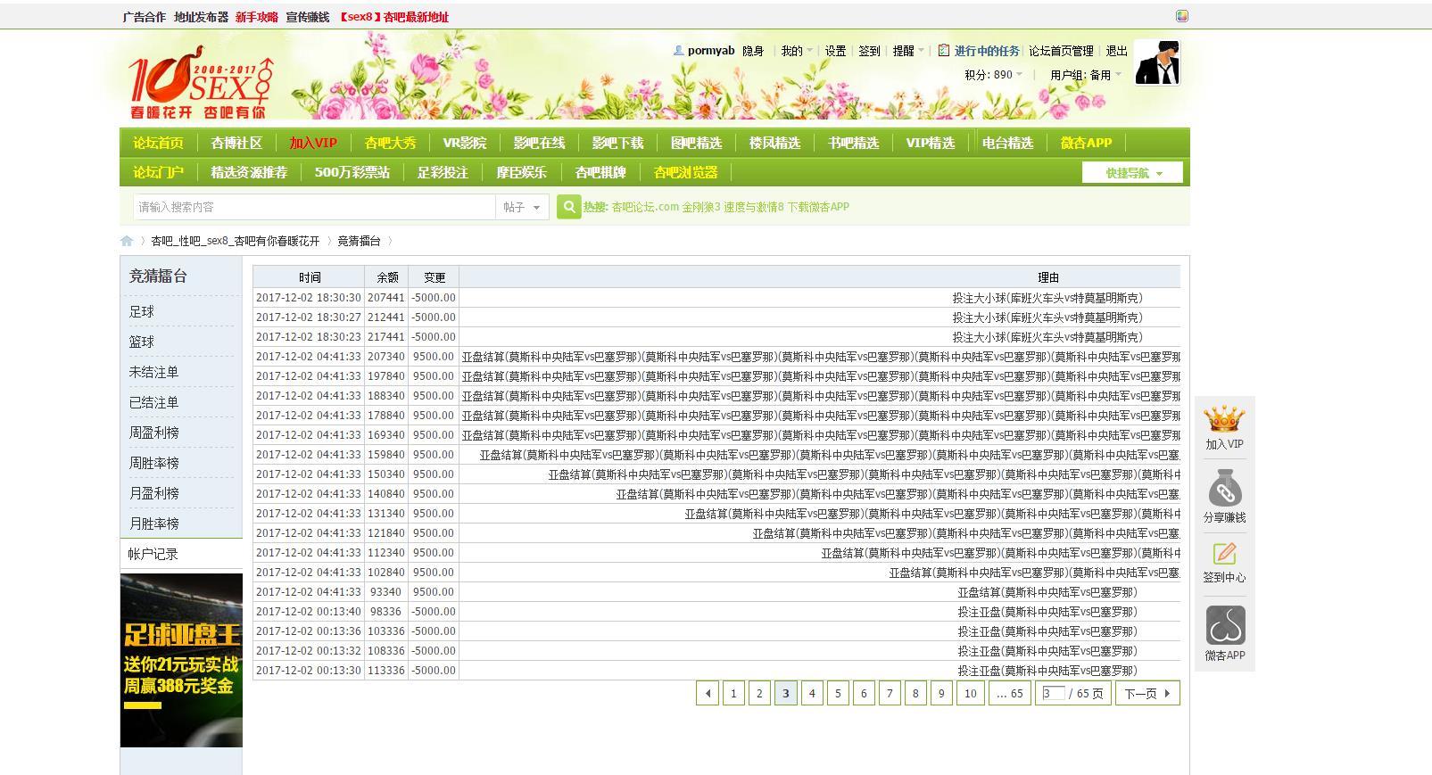Select 帐户记录 in the left sidebar

pyautogui.click(x=153, y=554)
